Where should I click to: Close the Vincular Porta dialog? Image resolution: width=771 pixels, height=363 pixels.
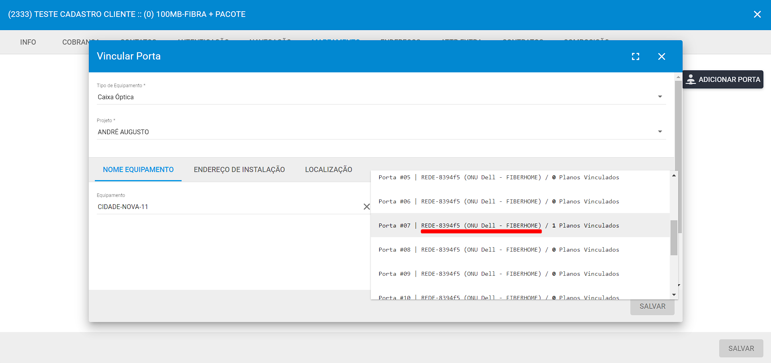click(662, 57)
